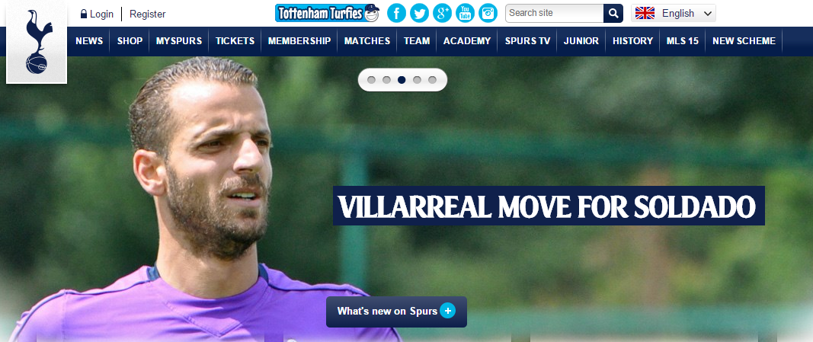
Task: Open the Google Plus icon
Action: (x=442, y=13)
